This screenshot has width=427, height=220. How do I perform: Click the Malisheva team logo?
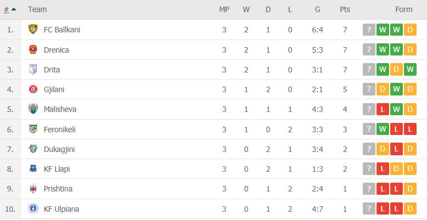coord(33,109)
